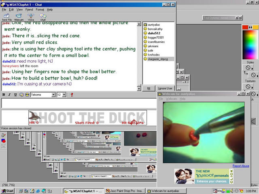The image size is (259, 194).
Task: Open the Edit menu in chat window
Action: (11, 10)
